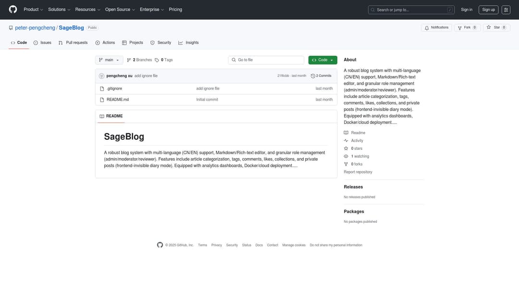Click the bell icon for Notifications
519x292 pixels.
click(427, 28)
